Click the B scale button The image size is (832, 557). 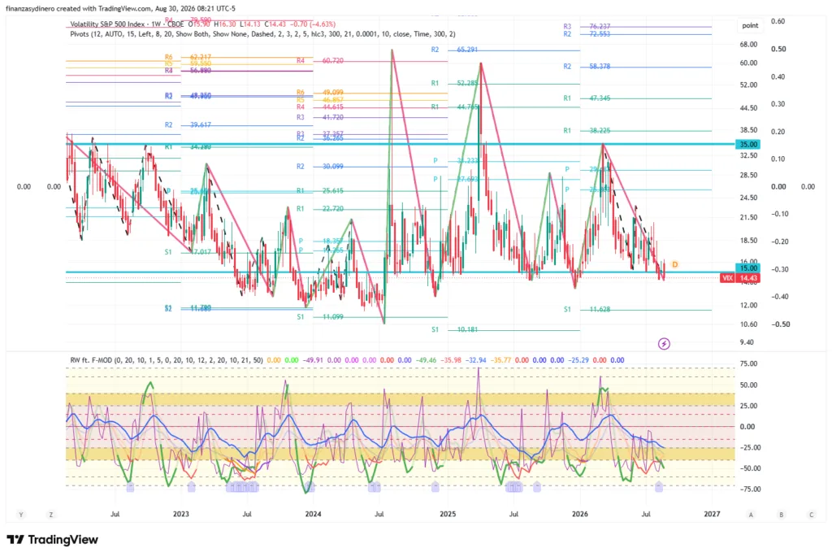tap(781, 515)
